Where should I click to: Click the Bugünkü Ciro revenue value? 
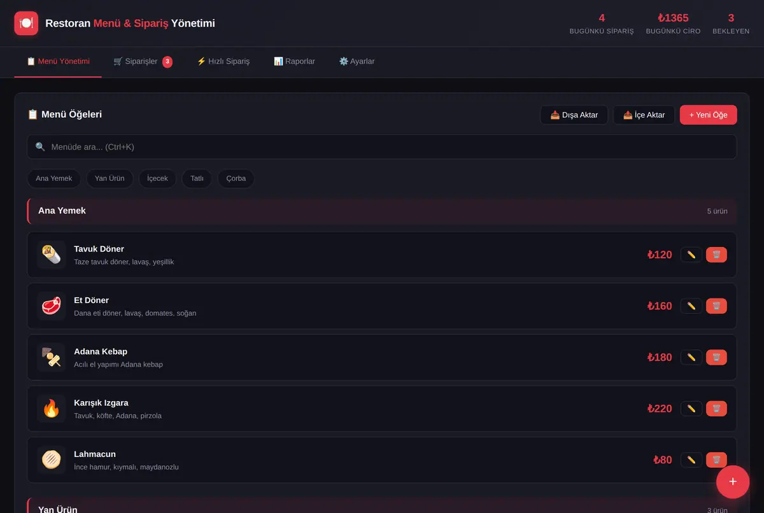(x=673, y=18)
